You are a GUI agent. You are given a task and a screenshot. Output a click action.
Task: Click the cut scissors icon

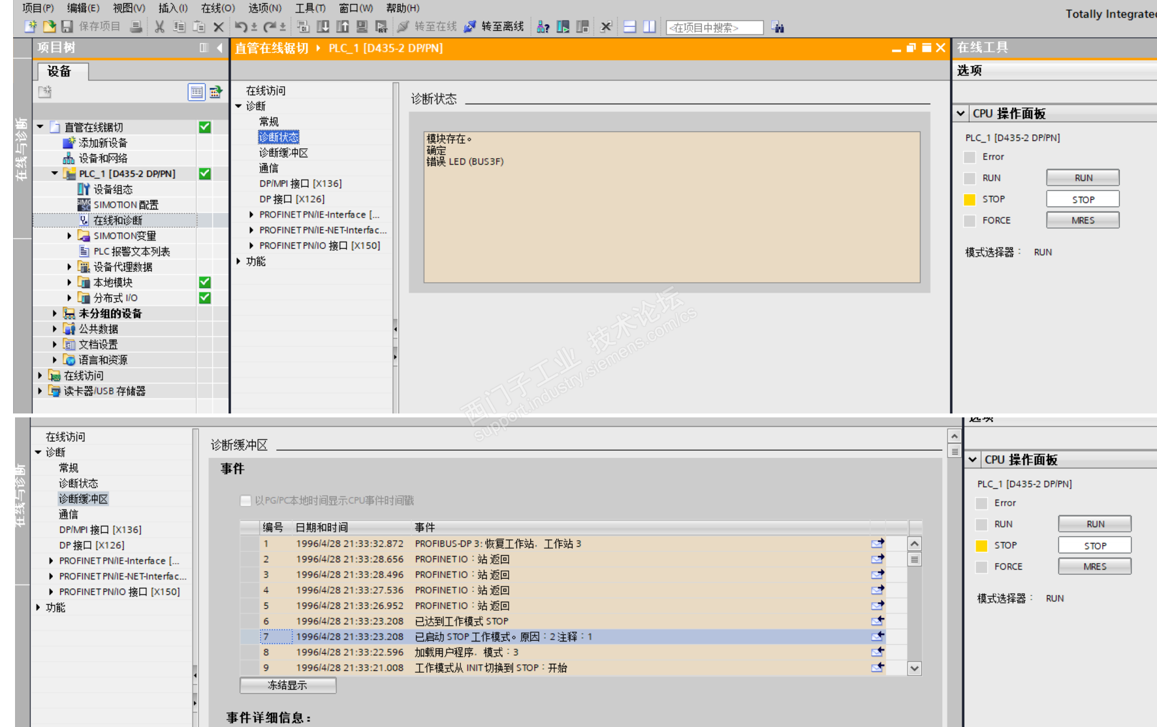(159, 27)
